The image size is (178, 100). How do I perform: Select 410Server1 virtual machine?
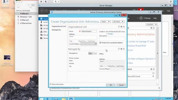tap(27, 14)
